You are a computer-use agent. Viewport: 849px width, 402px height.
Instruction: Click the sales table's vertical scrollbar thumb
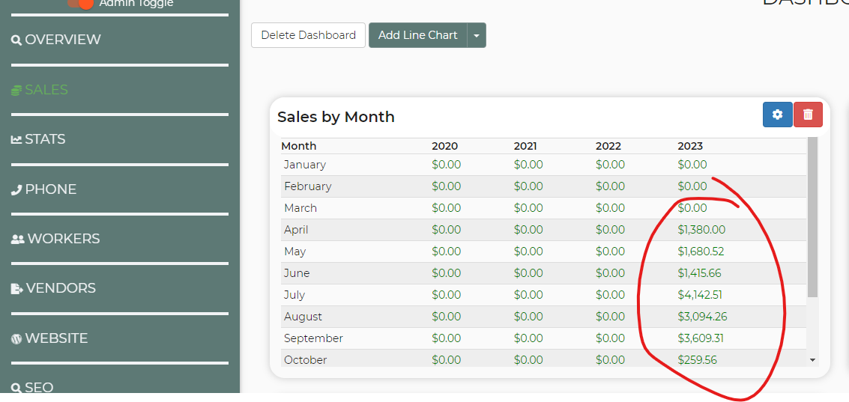[812, 217]
